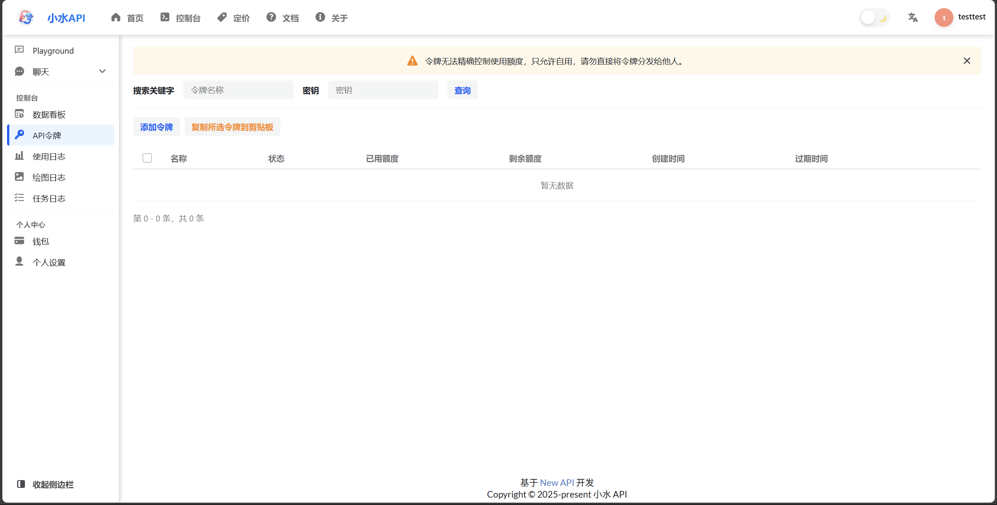Open the 钱包 wallet card icon
The width and height of the screenshot is (997, 505).
coord(19,241)
